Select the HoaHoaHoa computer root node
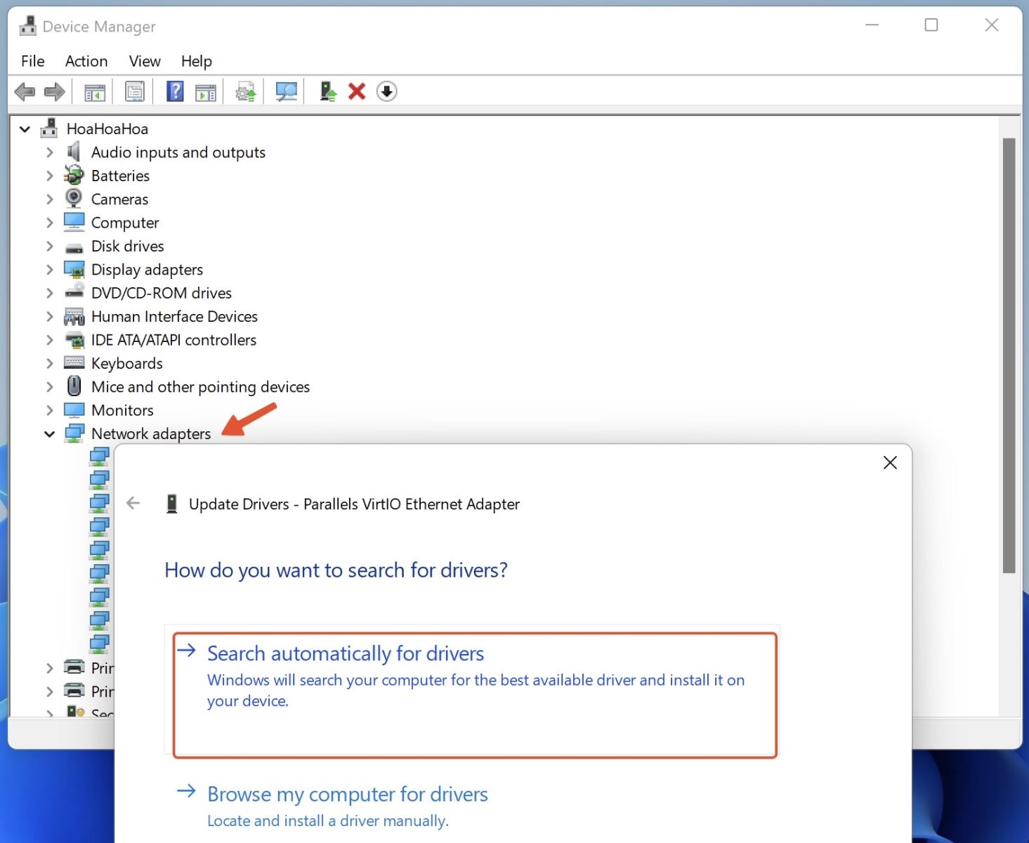This screenshot has height=843, width=1029. (x=106, y=129)
